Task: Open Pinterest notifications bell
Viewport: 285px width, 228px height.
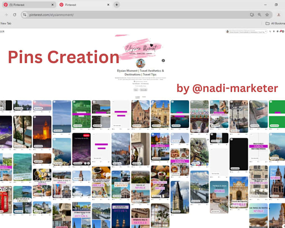Action: (274, 31)
